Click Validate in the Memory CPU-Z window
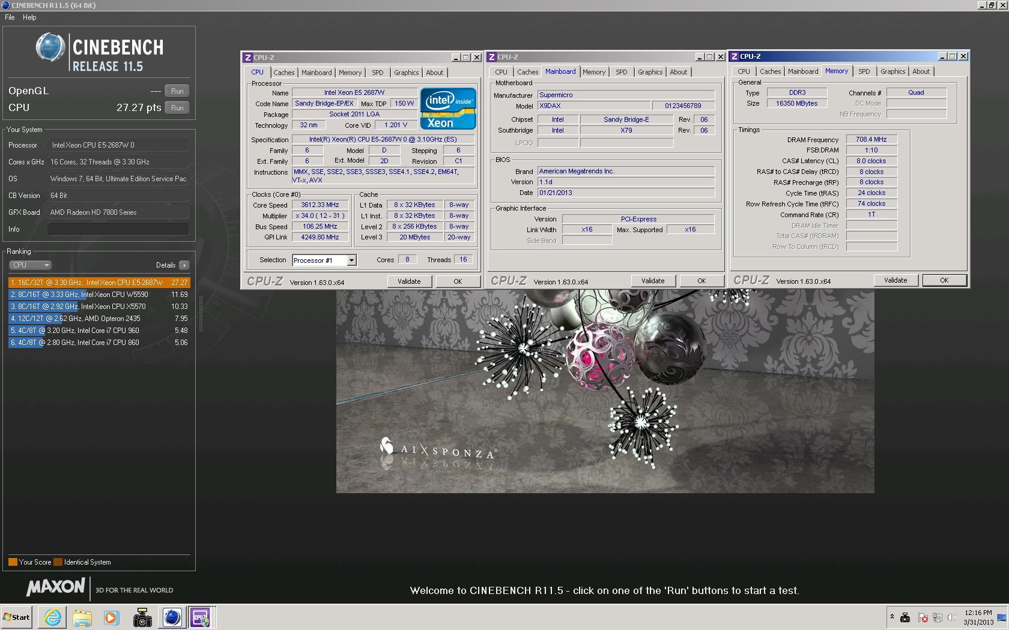Viewport: 1009px width, 630px height. (x=895, y=280)
